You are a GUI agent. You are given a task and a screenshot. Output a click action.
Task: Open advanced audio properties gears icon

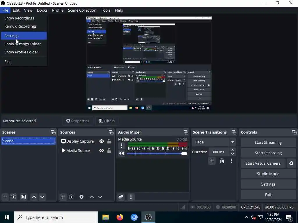click(121, 197)
